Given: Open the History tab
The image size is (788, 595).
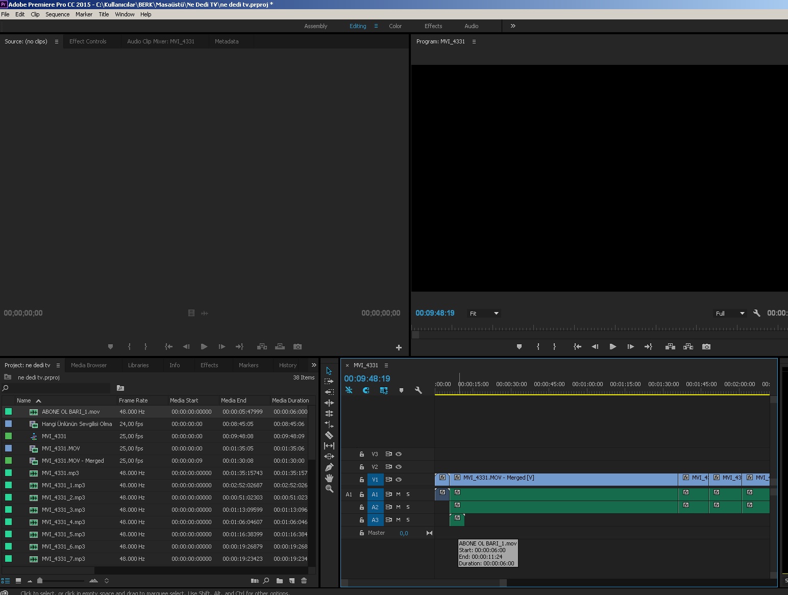Looking at the screenshot, I should [288, 366].
